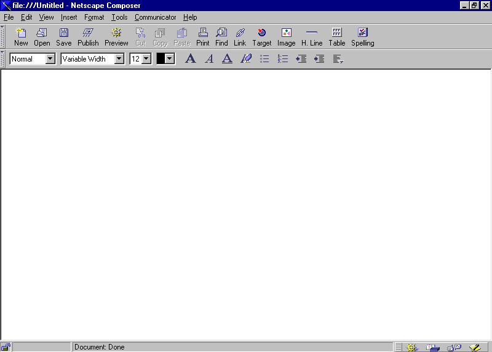Click the black font color swatch
This screenshot has height=352, width=492.
pos(161,59)
